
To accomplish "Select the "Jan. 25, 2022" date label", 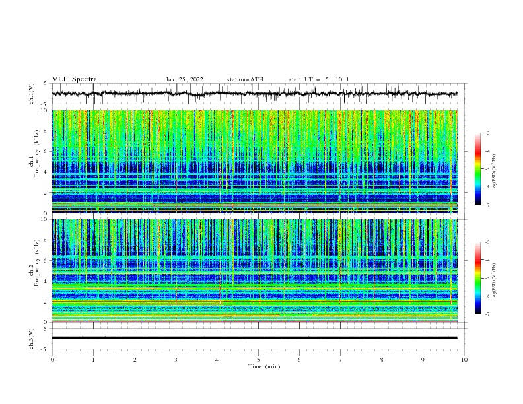I will [184, 79].
